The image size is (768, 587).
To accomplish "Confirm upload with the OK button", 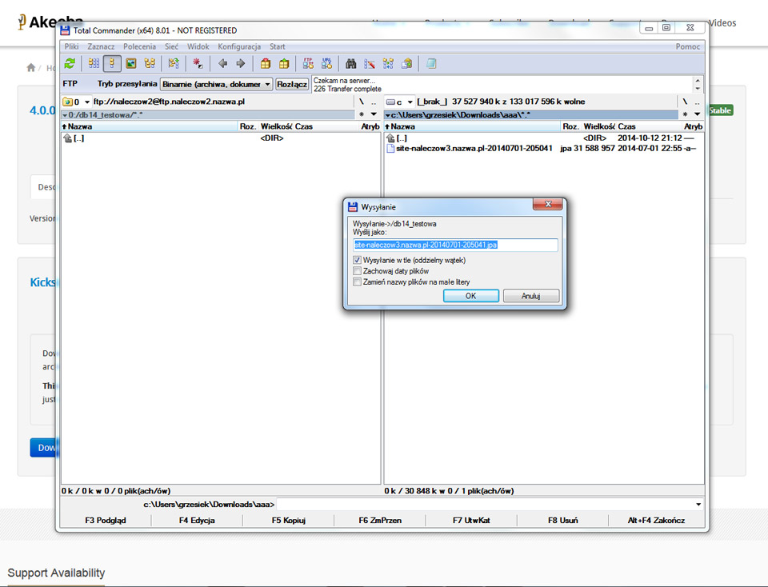I will click(470, 296).
